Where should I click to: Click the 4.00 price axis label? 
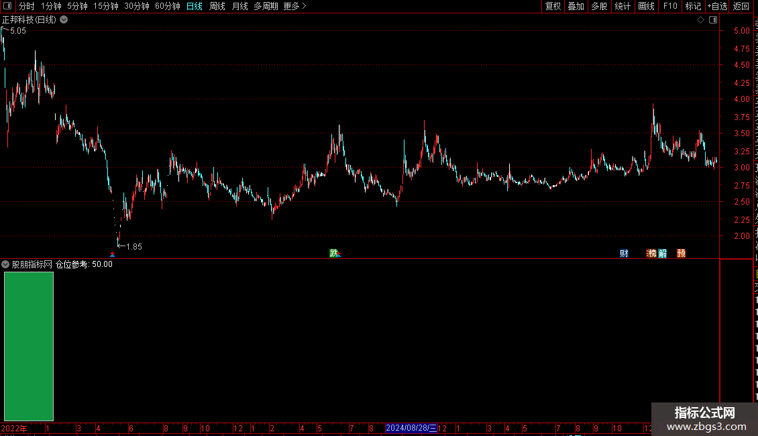(741, 99)
